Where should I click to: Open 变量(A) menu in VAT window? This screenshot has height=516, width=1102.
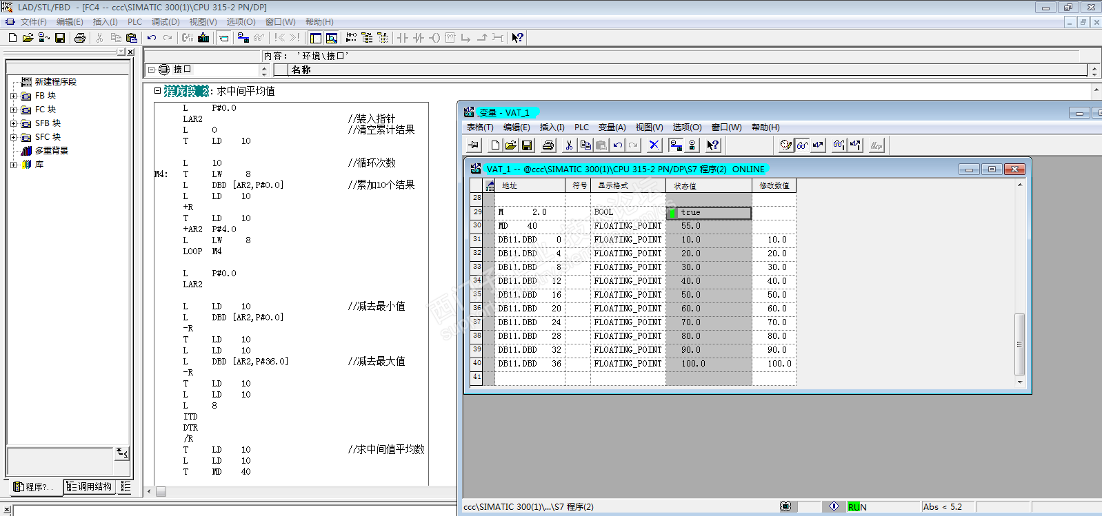coord(612,127)
